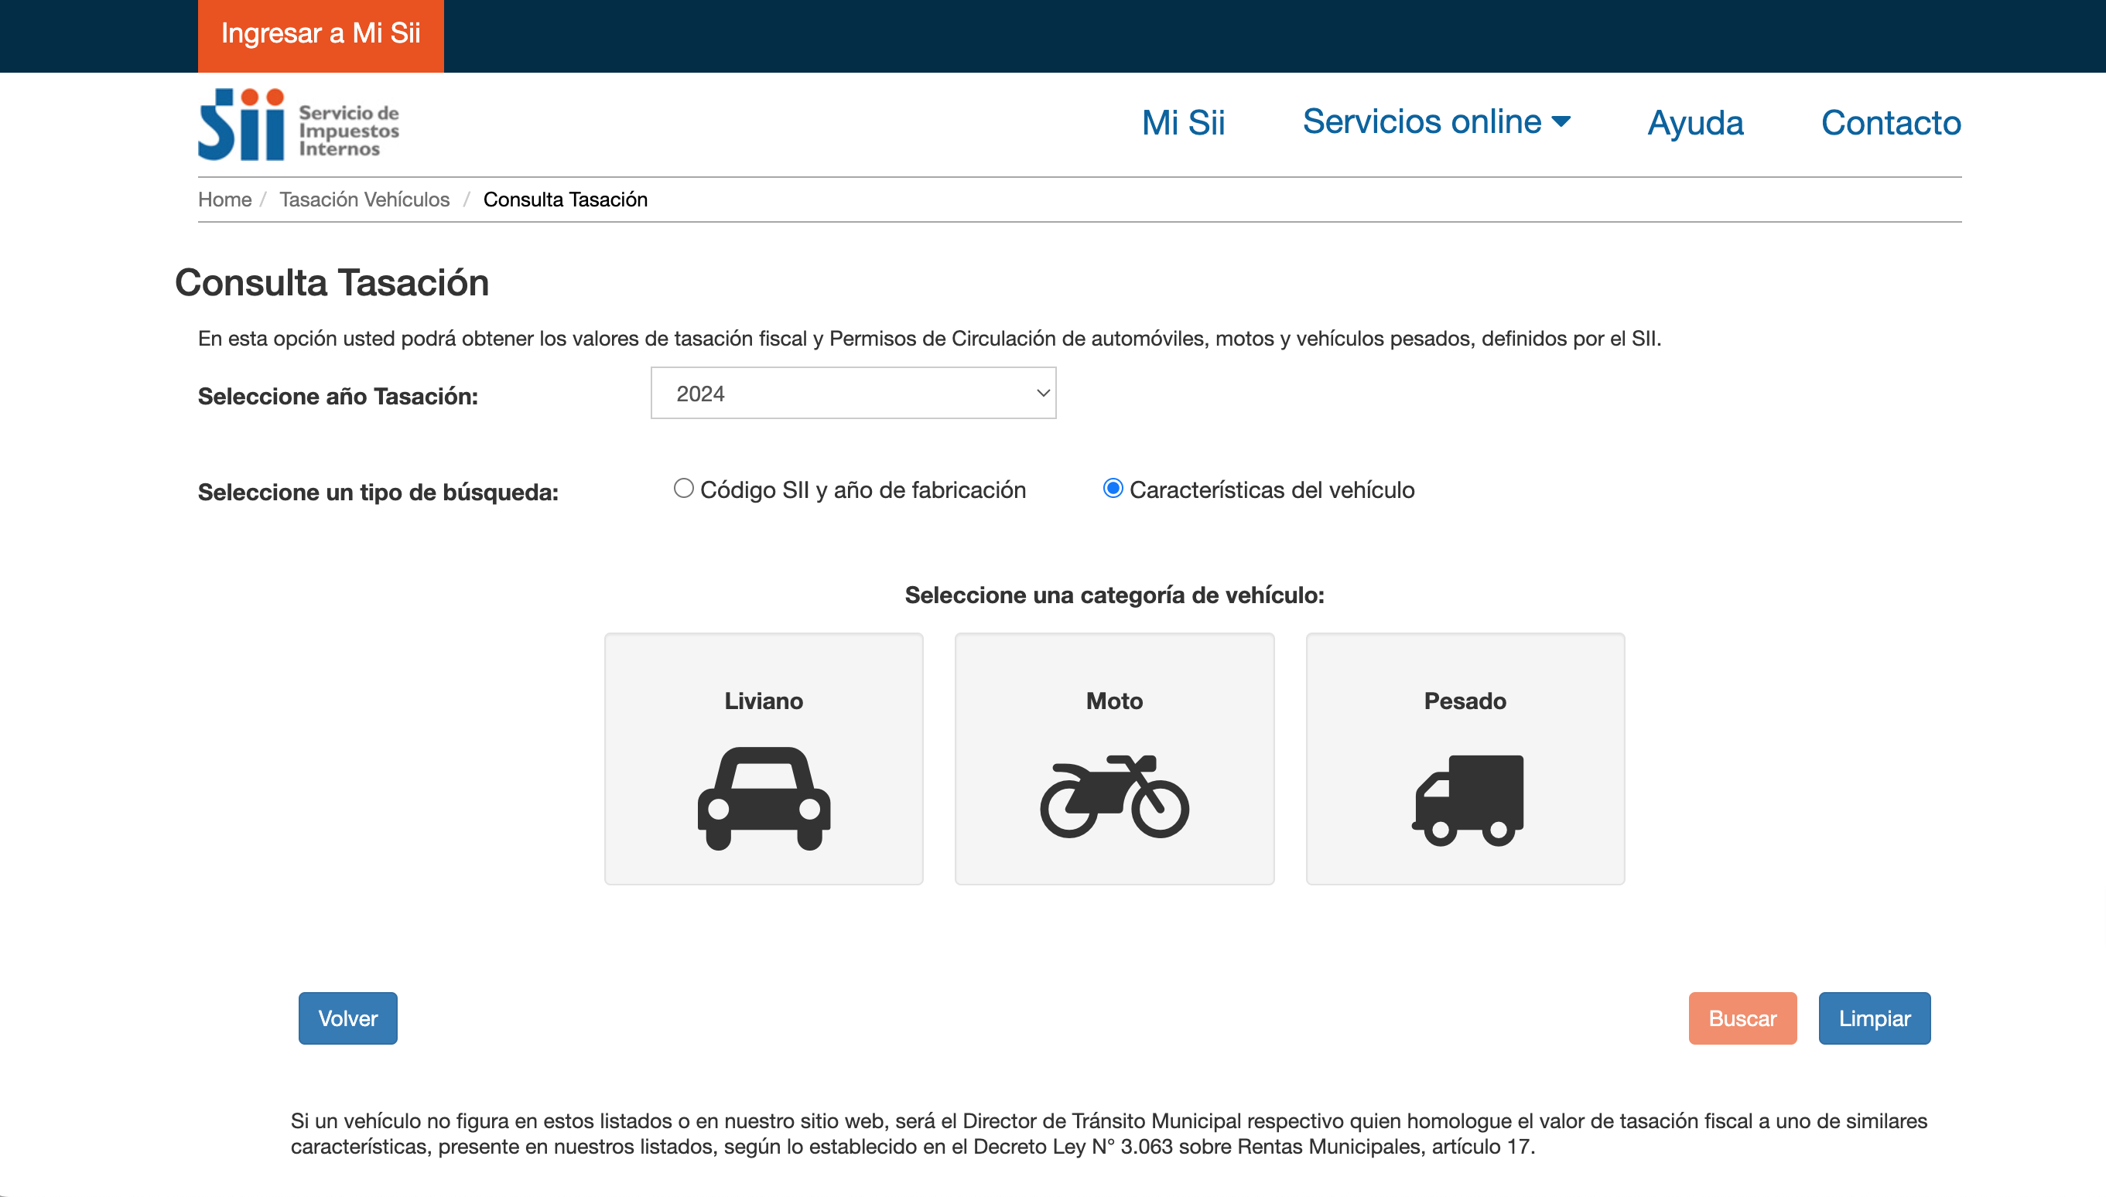Select the Liviano category label
This screenshot has height=1197, width=2106.
[x=763, y=701]
